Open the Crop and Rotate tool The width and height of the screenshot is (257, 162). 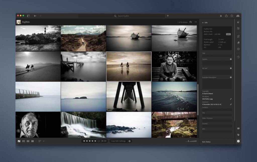[x=238, y=36]
